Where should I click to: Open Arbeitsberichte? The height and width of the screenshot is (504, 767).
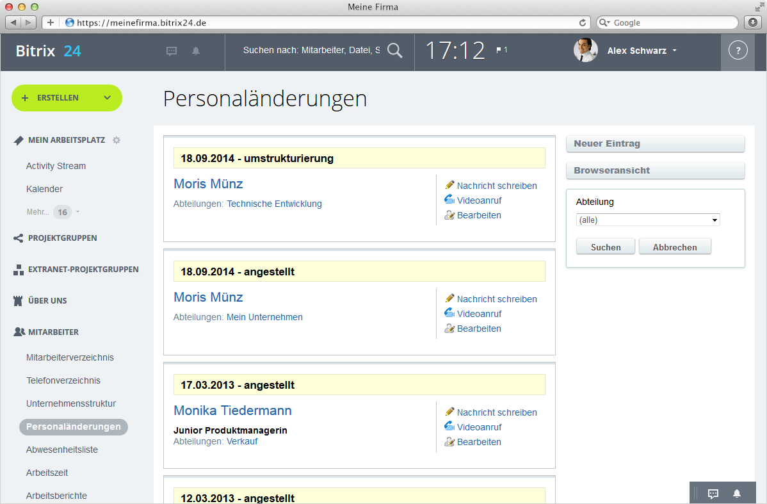point(56,496)
